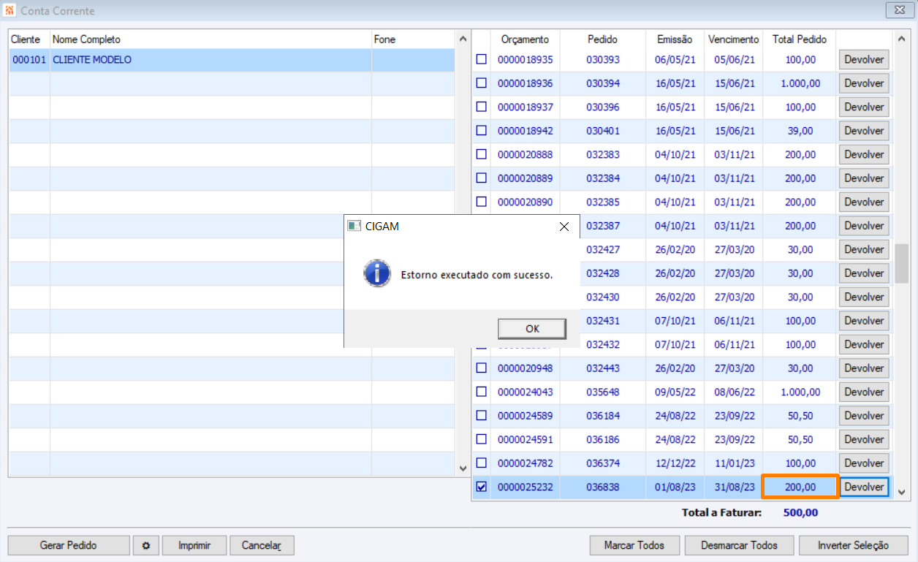Check the box for orçamento 0000024043
918x562 pixels.
481,392
